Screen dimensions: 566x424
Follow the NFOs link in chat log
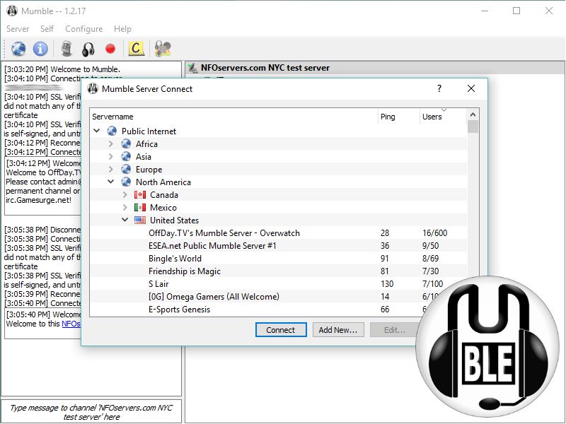click(x=71, y=324)
